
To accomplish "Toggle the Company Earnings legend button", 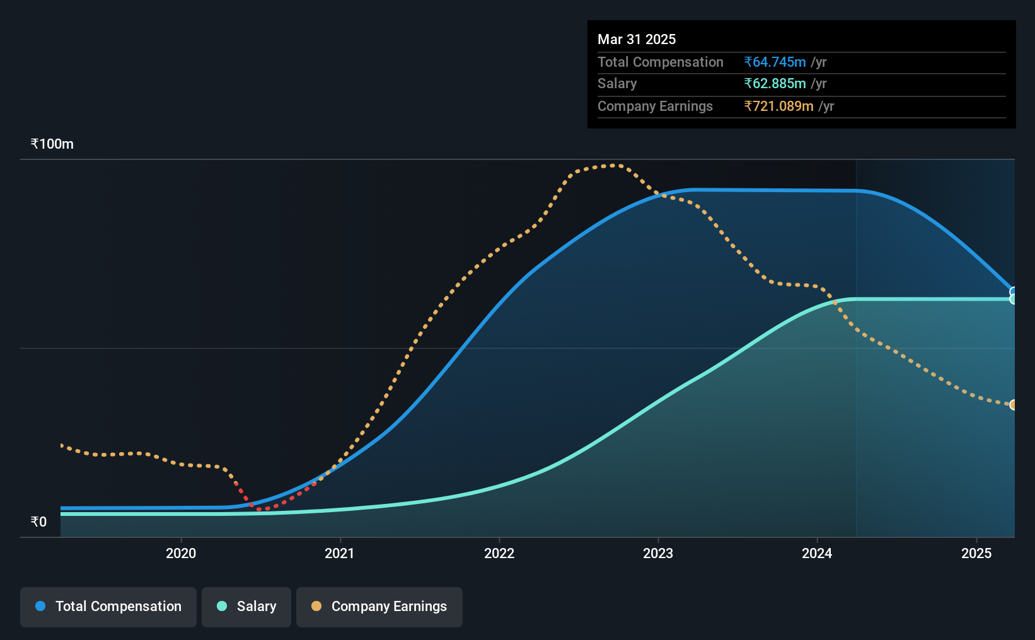I will tap(379, 607).
